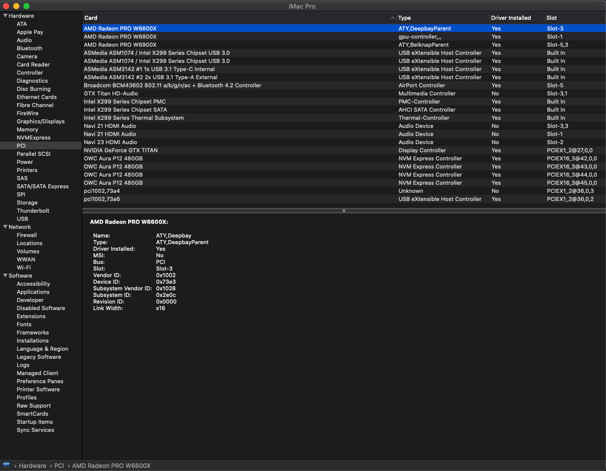Select Applications in Software list
The image size is (606, 471).
click(x=33, y=292)
